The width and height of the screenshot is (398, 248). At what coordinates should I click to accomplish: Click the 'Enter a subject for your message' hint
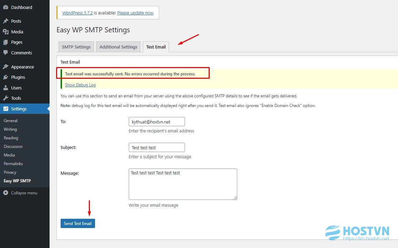tap(160, 157)
